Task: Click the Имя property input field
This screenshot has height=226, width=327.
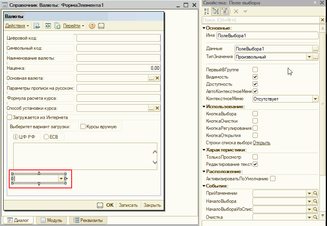Action: (267, 36)
